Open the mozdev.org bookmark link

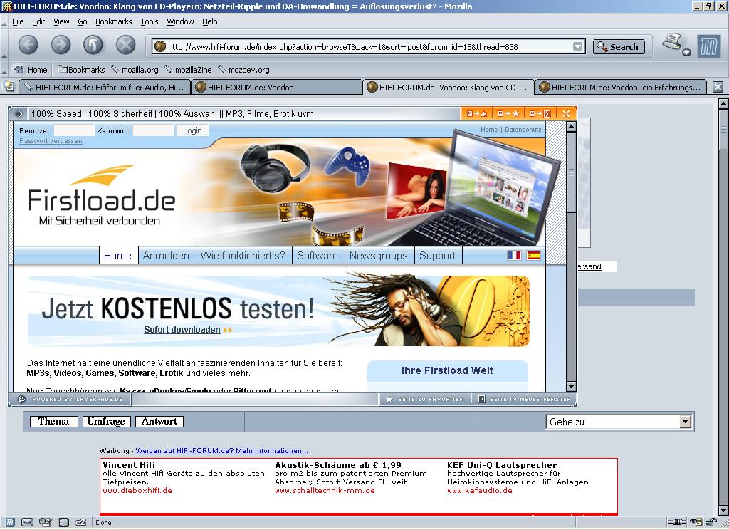tap(243, 70)
